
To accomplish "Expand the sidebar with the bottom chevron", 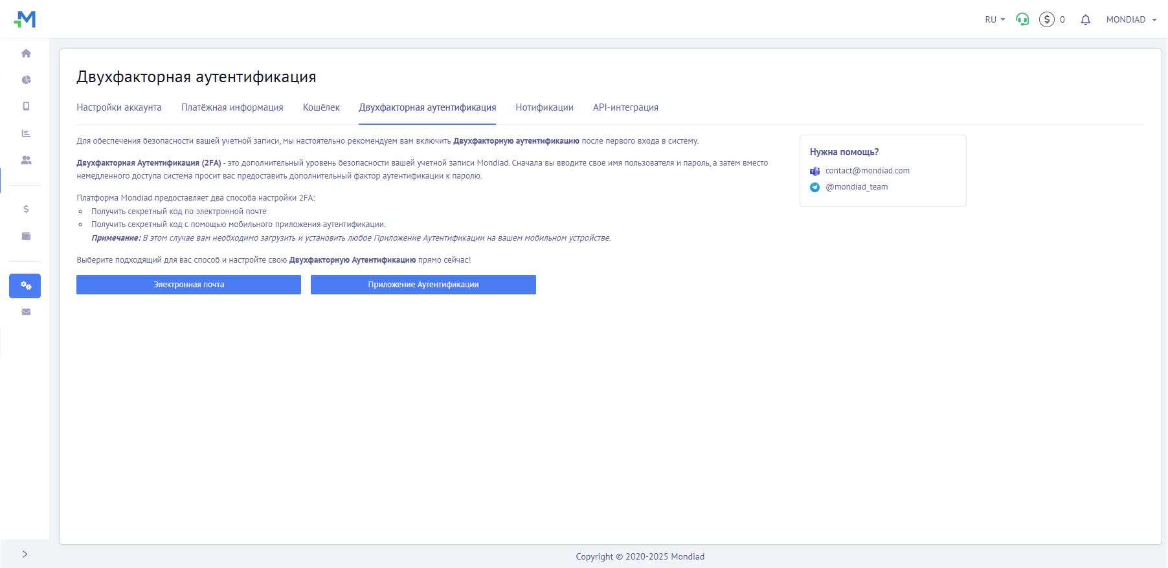I will [25, 554].
